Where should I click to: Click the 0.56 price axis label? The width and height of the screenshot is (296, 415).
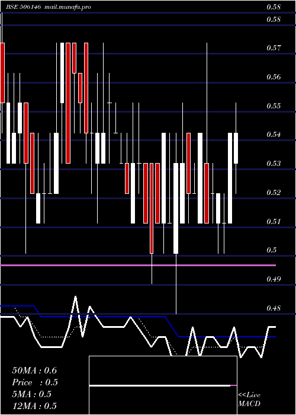point(274,77)
